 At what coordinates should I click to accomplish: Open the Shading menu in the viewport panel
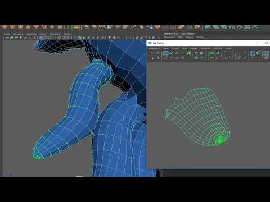(x=18, y=34)
